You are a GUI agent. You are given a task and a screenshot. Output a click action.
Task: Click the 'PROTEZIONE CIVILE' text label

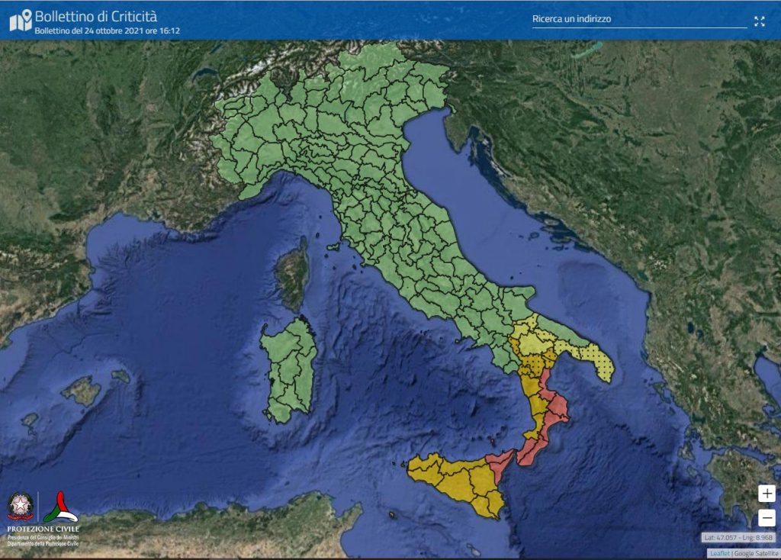point(43,529)
